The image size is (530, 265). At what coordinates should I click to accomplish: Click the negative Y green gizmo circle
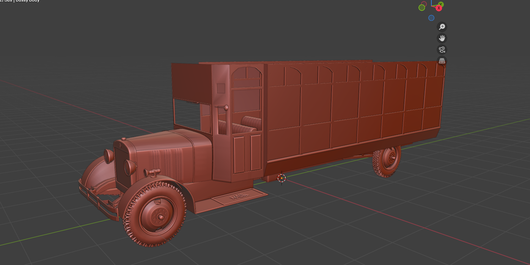[x=421, y=8]
